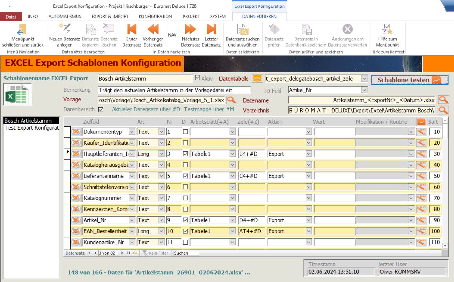Click the Datentabelle database icon
Image resolution: width=454 pixels, height=282 pixels.
(257, 78)
